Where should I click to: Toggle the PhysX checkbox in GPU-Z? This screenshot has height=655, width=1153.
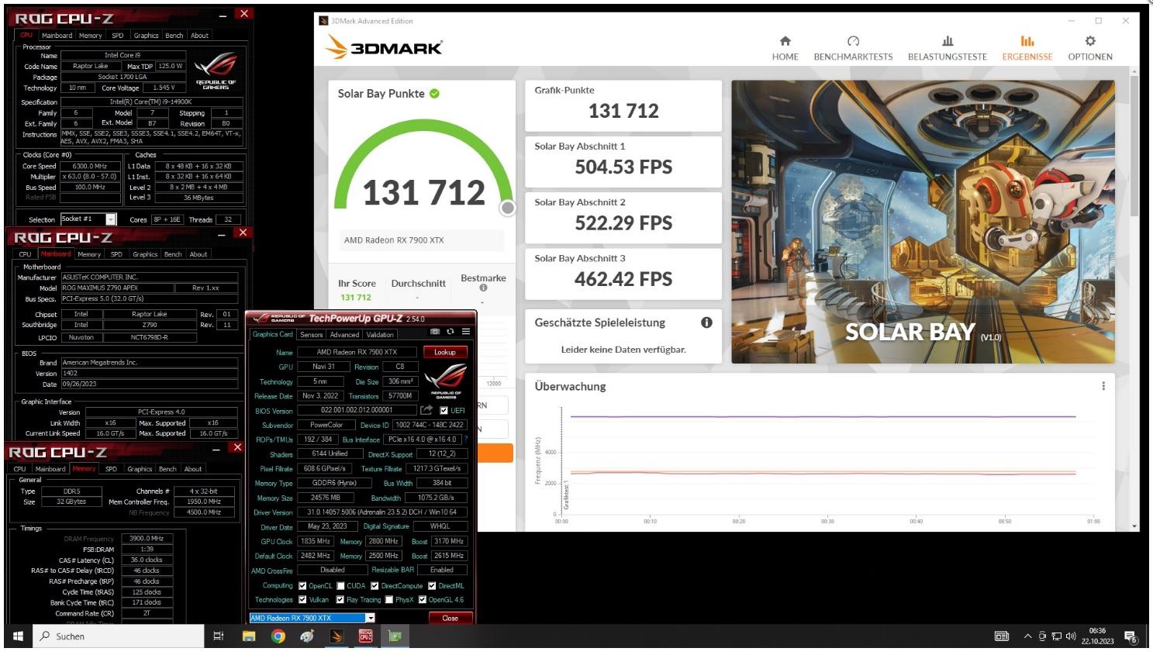(389, 600)
